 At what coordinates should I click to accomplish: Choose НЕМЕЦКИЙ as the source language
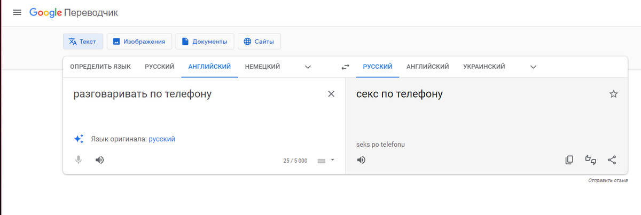pyautogui.click(x=262, y=67)
